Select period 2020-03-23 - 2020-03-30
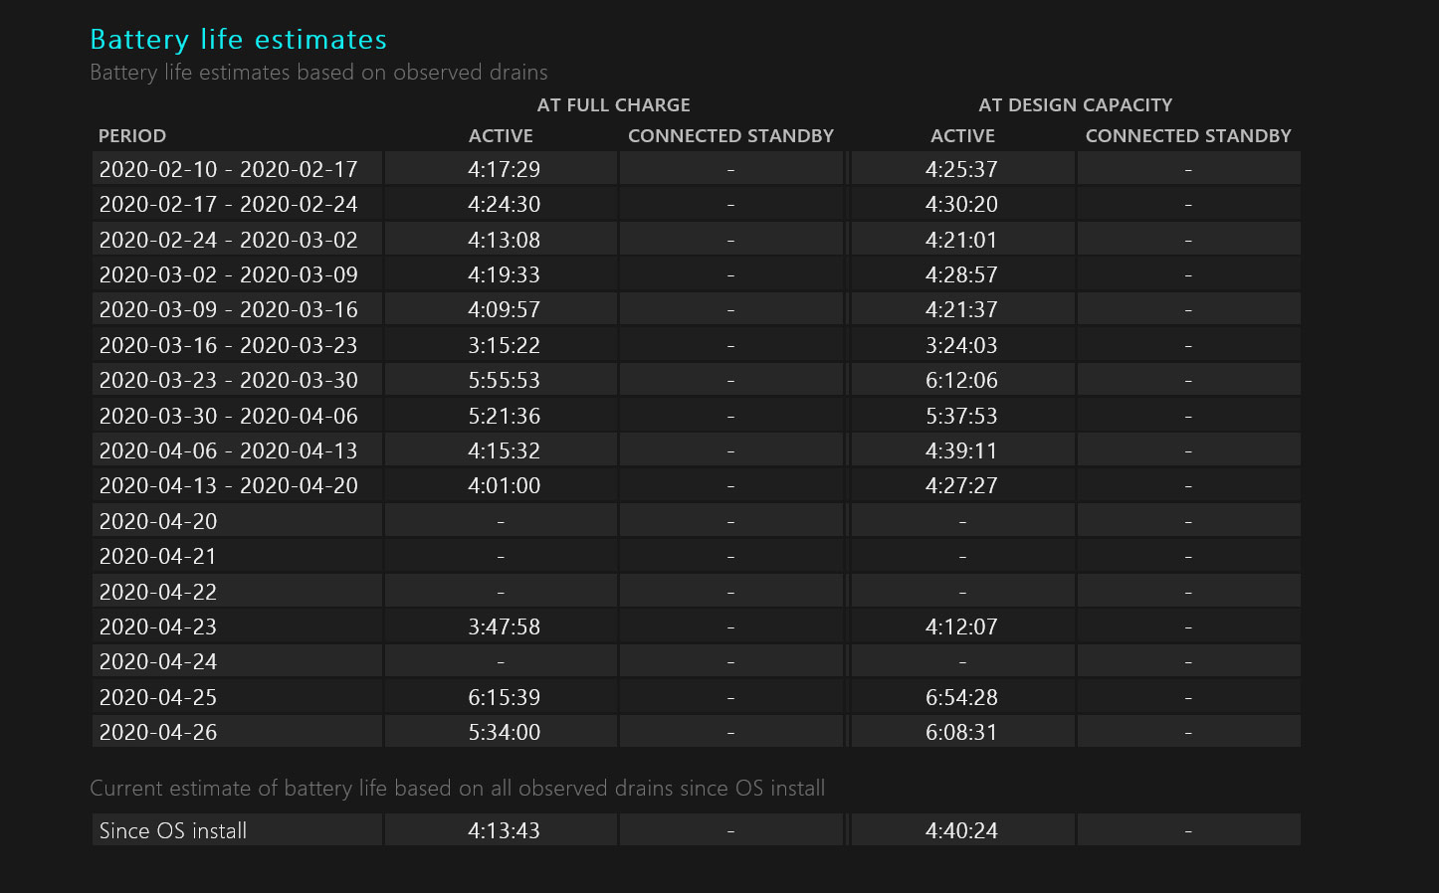 pos(228,380)
